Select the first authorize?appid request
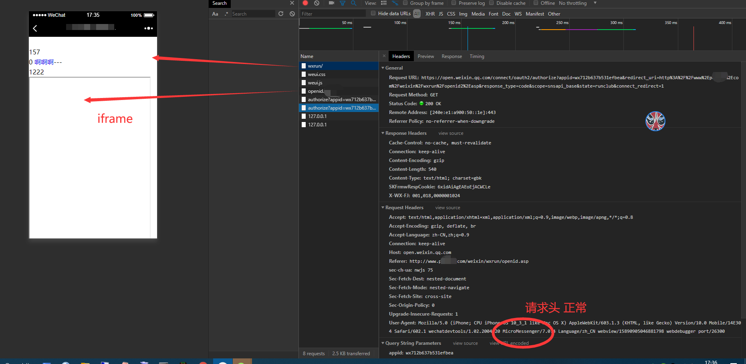Image resolution: width=746 pixels, height=364 pixels. pyautogui.click(x=339, y=100)
